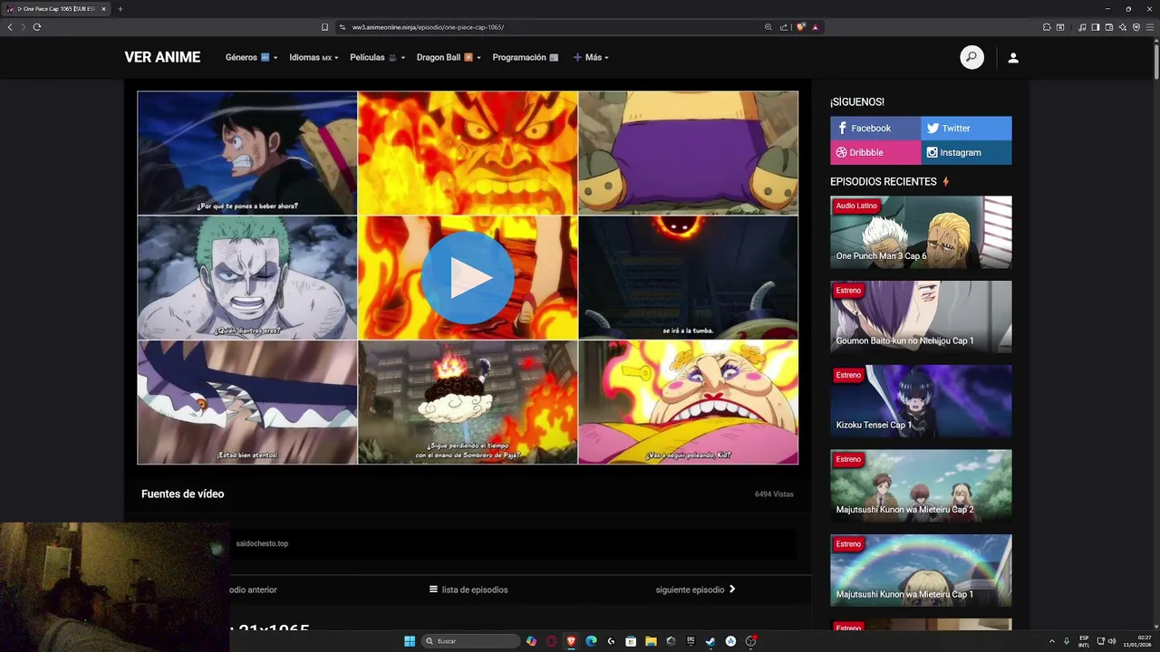The width and height of the screenshot is (1160, 652).
Task: Open the Twitter follow button
Action: coord(966,128)
